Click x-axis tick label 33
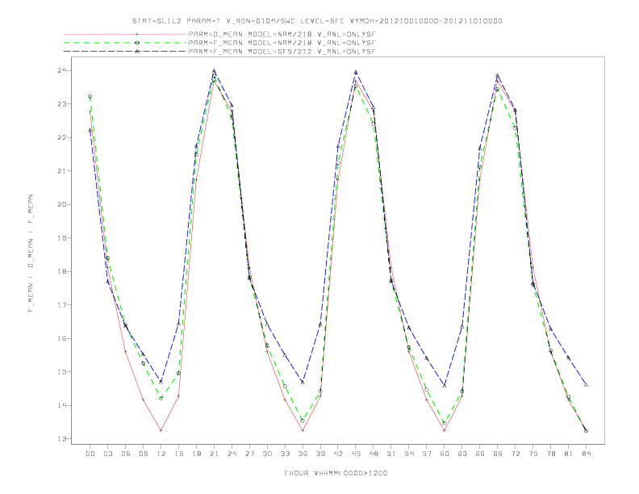Viewport: 639px width, 494px height. click(x=285, y=454)
